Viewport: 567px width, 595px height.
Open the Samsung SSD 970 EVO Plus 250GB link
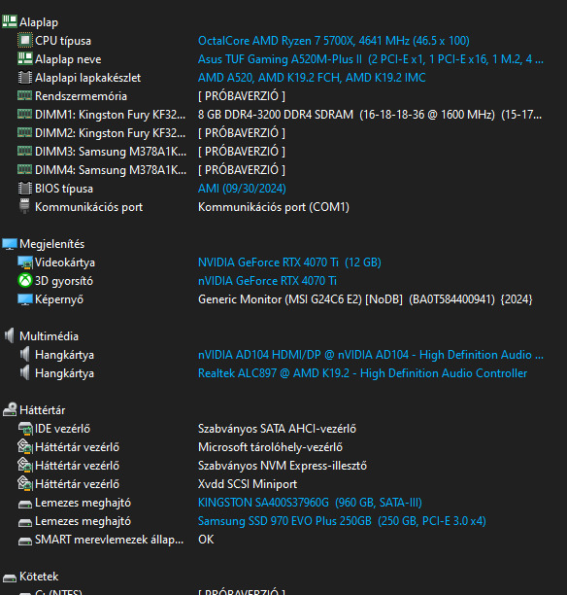pos(342,521)
